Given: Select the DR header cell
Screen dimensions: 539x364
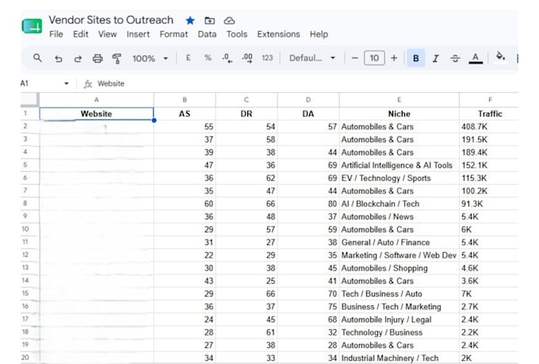Looking at the screenshot, I should click(247, 114).
